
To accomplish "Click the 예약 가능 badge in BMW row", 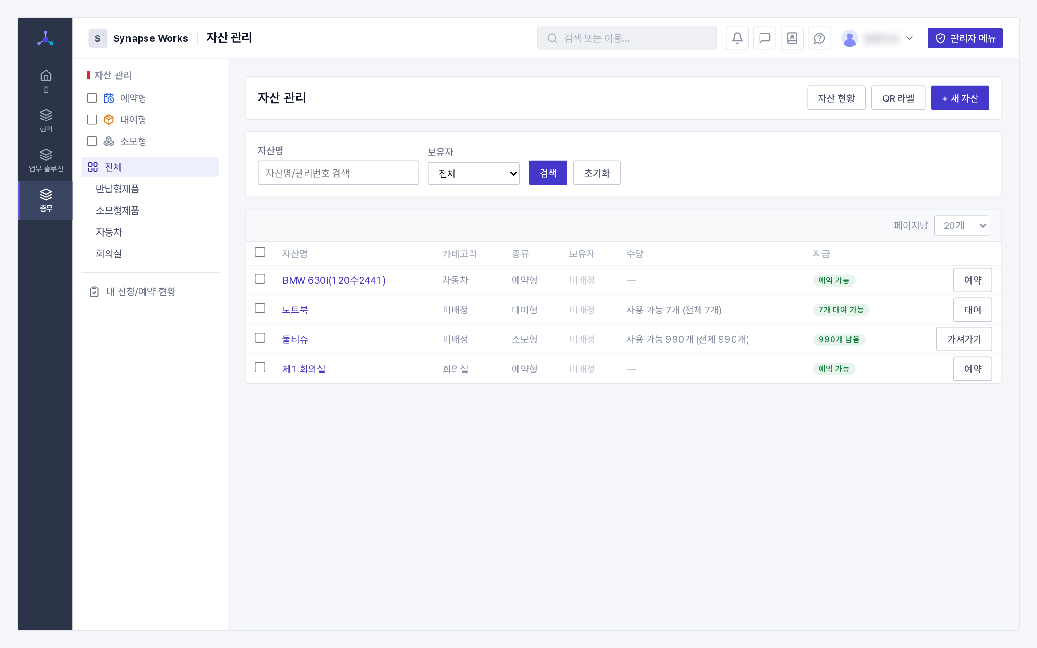I will [x=834, y=280].
